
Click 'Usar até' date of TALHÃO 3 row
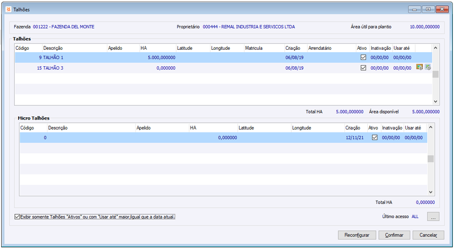[x=402, y=68]
